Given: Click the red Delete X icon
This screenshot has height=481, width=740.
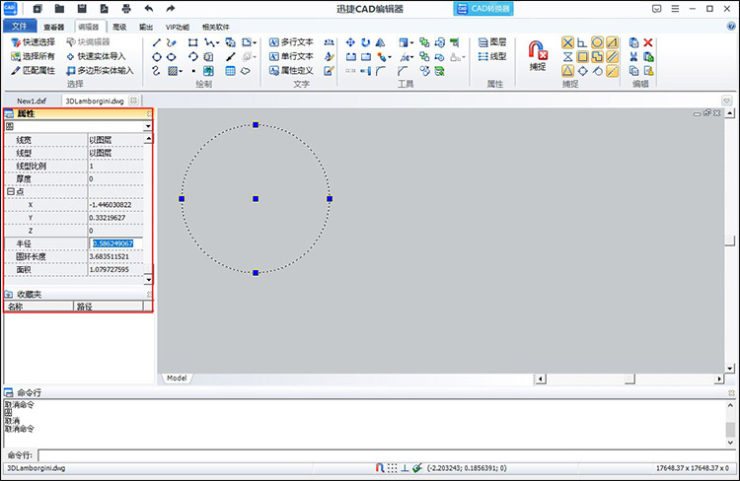Looking at the screenshot, I should click(648, 42).
